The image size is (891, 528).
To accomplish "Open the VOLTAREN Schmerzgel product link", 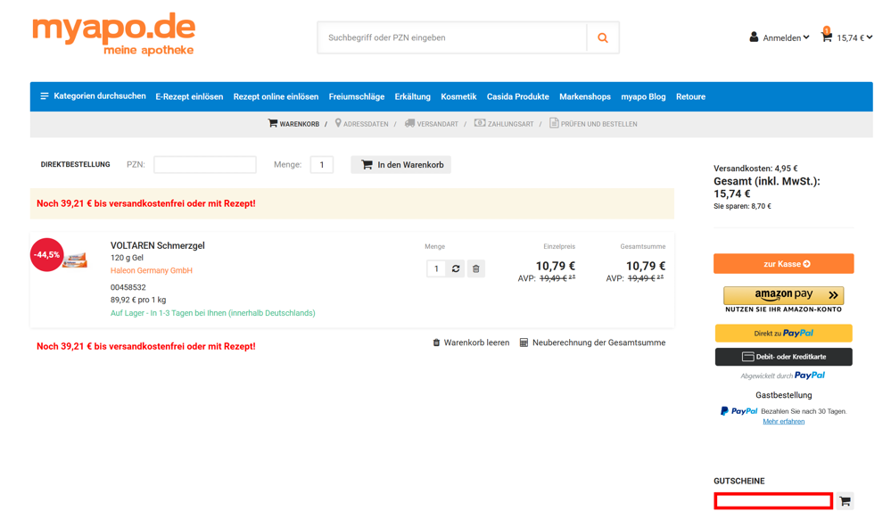I will tap(157, 245).
